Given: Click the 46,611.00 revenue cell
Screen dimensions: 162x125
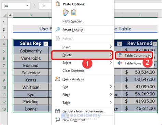Looking at the screenshot, I should pos(140,109).
